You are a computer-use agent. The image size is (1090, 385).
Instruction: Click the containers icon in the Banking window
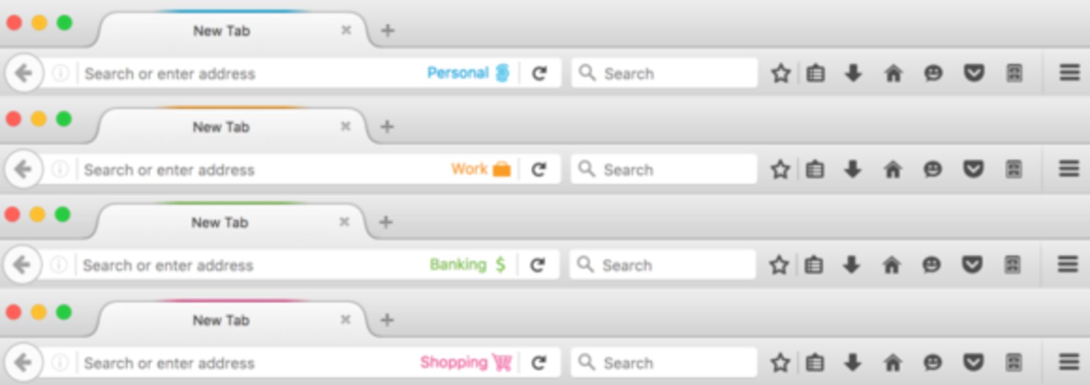pos(1012,264)
